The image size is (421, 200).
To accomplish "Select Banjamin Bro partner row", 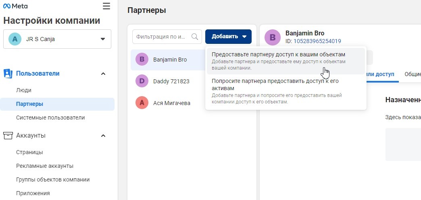I will pos(168,60).
